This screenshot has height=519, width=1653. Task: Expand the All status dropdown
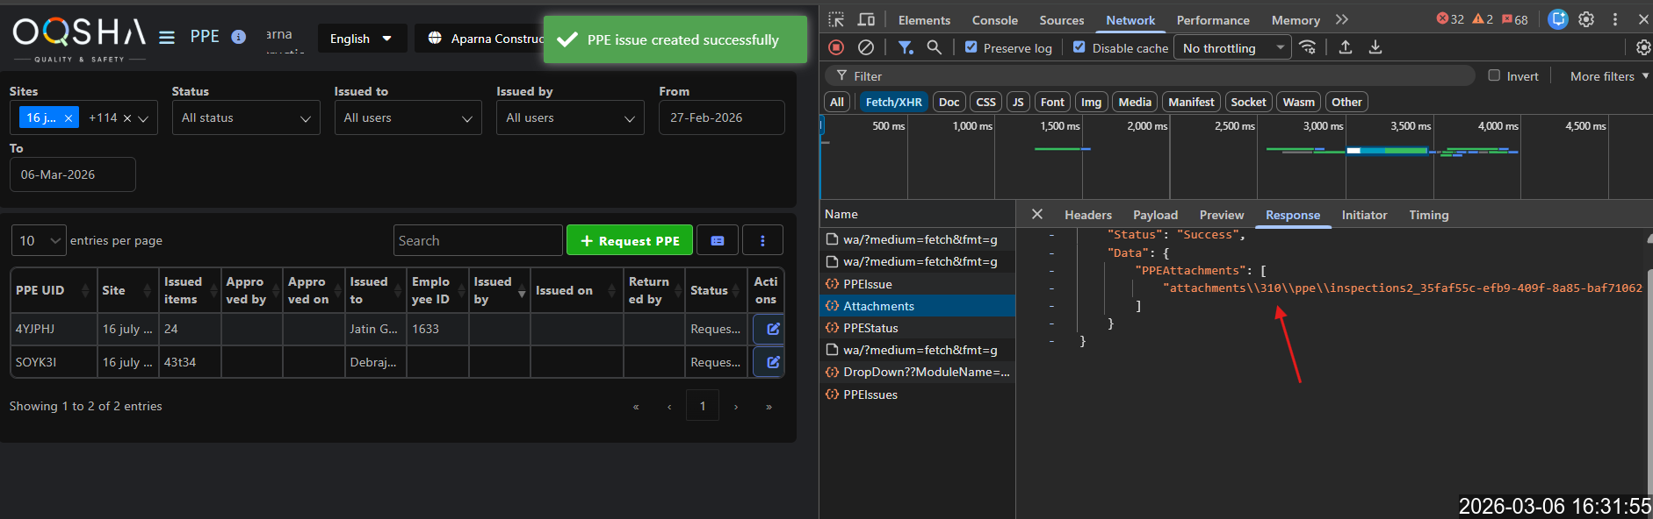(x=246, y=117)
